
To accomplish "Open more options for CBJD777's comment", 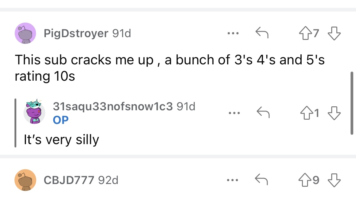I will pos(233,180).
